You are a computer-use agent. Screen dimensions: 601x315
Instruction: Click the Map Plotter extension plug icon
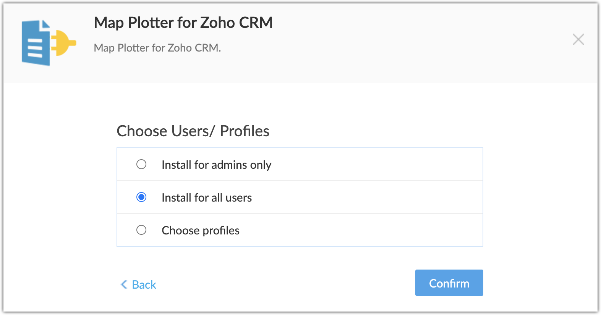pos(49,42)
